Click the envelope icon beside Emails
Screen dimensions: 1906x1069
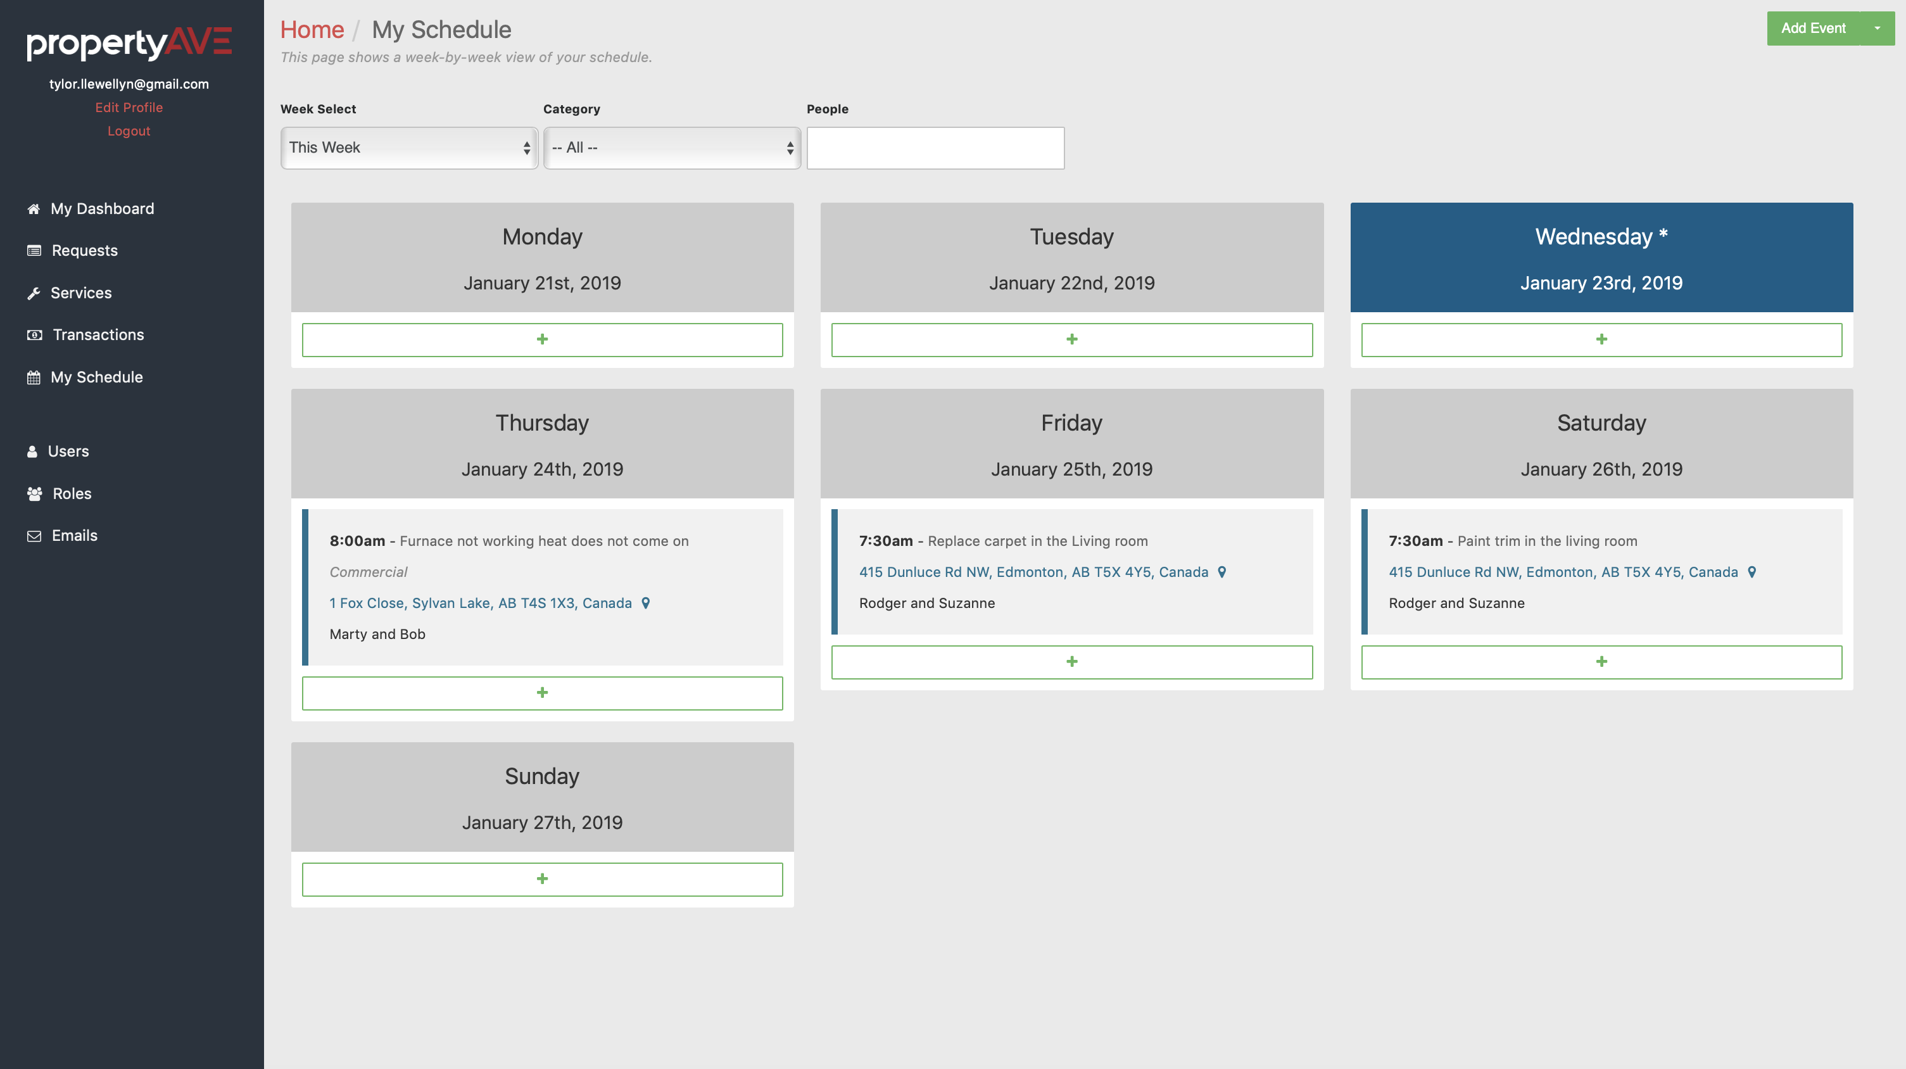pos(34,536)
